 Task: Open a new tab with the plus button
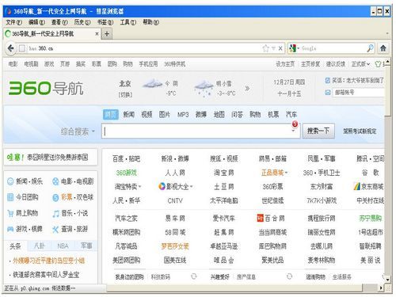107,34
